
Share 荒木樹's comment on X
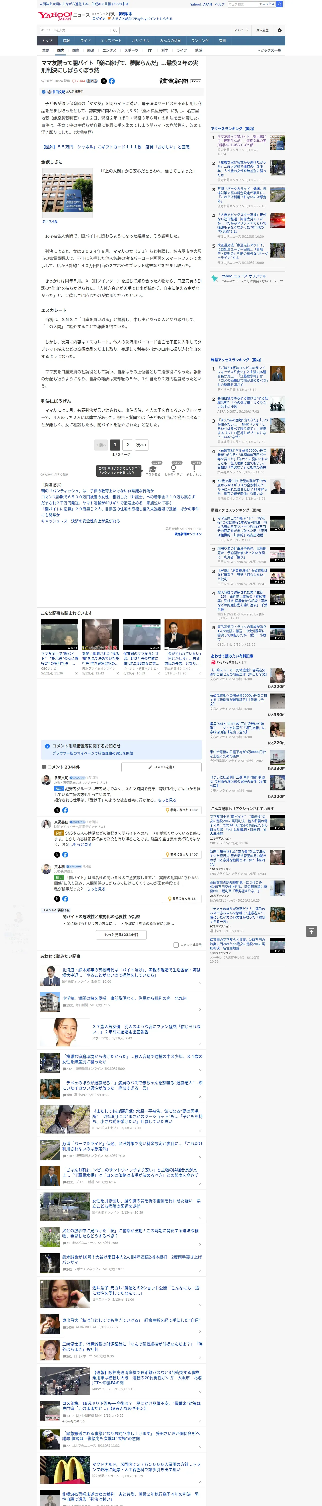coord(57,899)
